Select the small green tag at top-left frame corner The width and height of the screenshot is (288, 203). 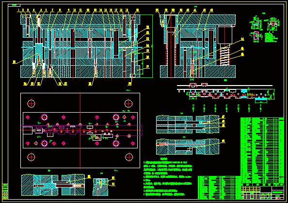14,5
